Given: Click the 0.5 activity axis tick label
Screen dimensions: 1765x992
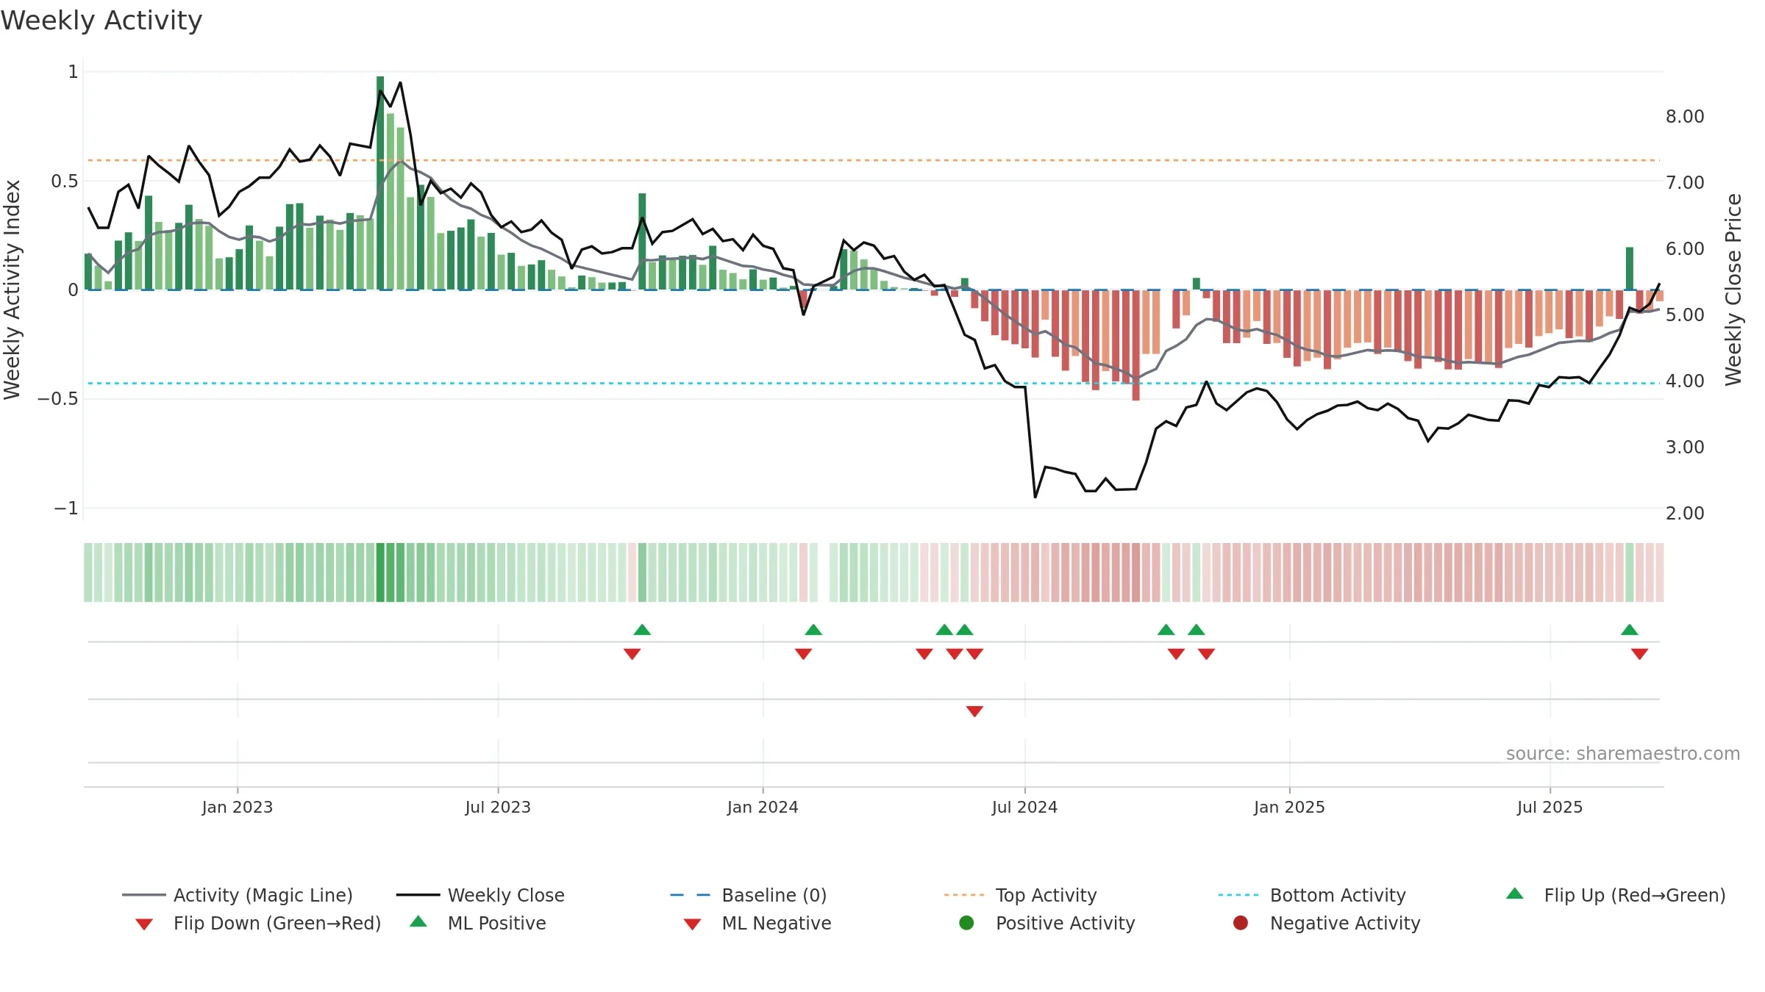Looking at the screenshot, I should coord(65,181).
